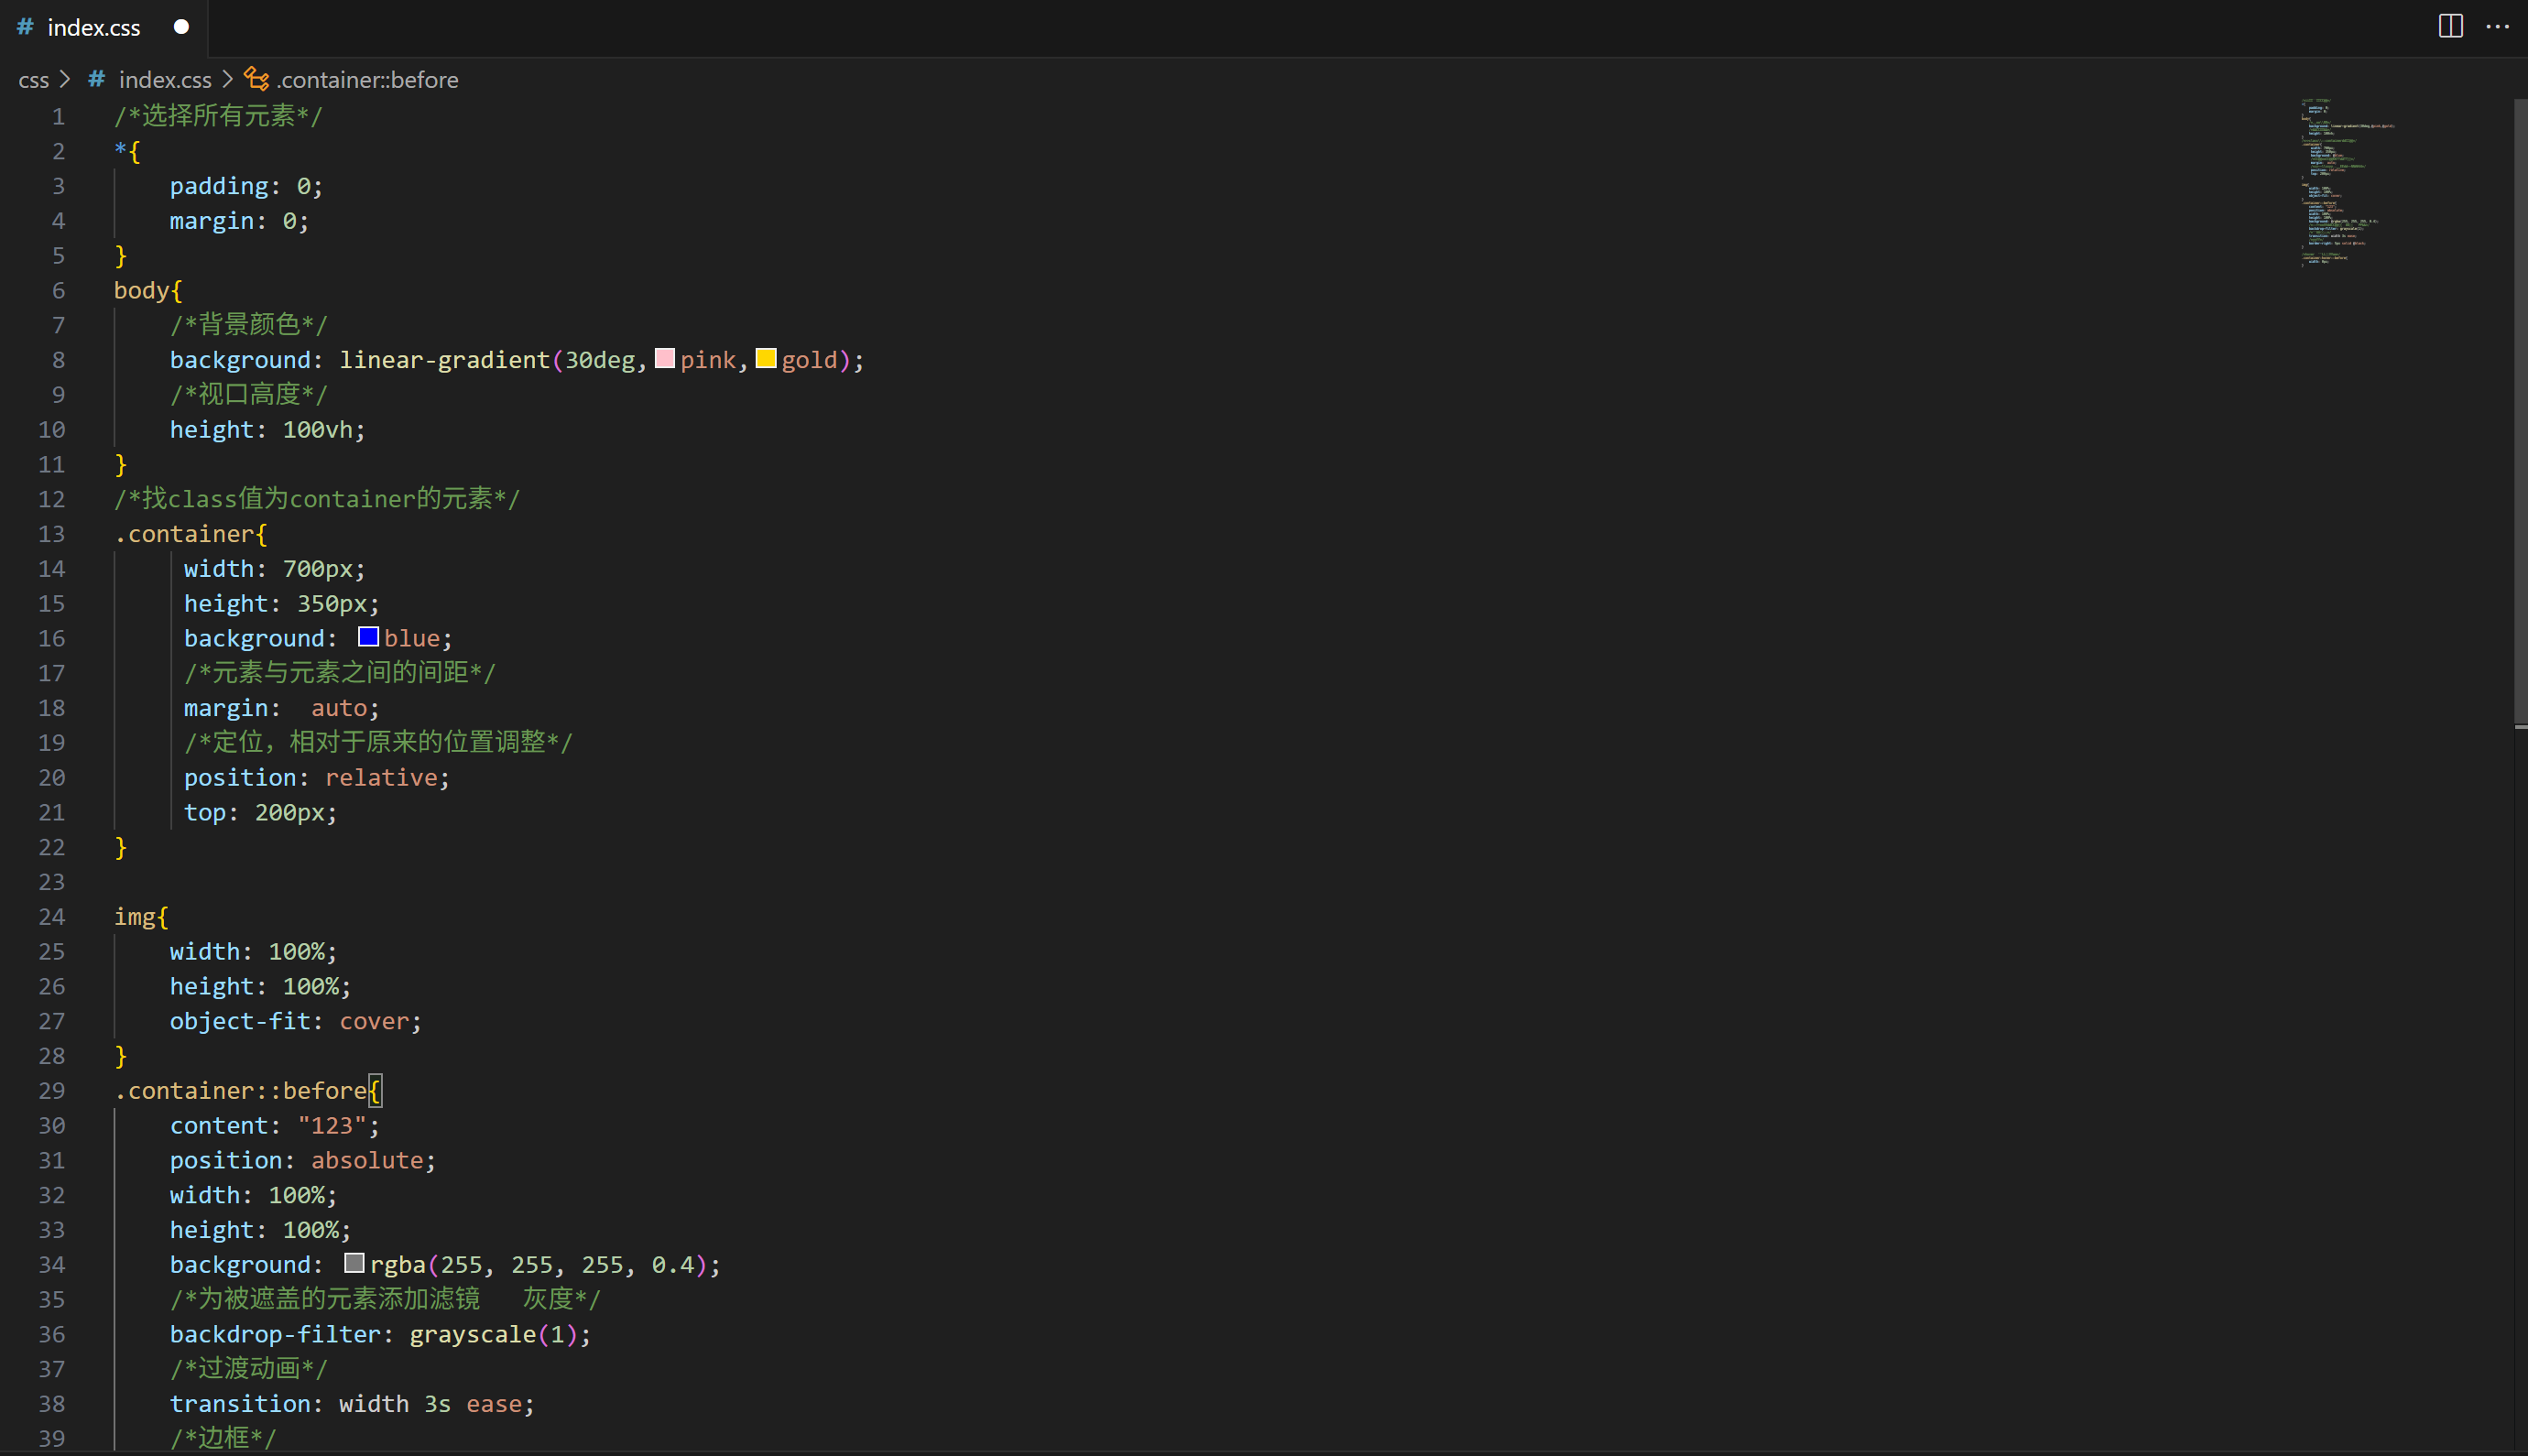The width and height of the screenshot is (2528, 1456).
Task: Click the split editor right icon
Action: [x=2450, y=27]
